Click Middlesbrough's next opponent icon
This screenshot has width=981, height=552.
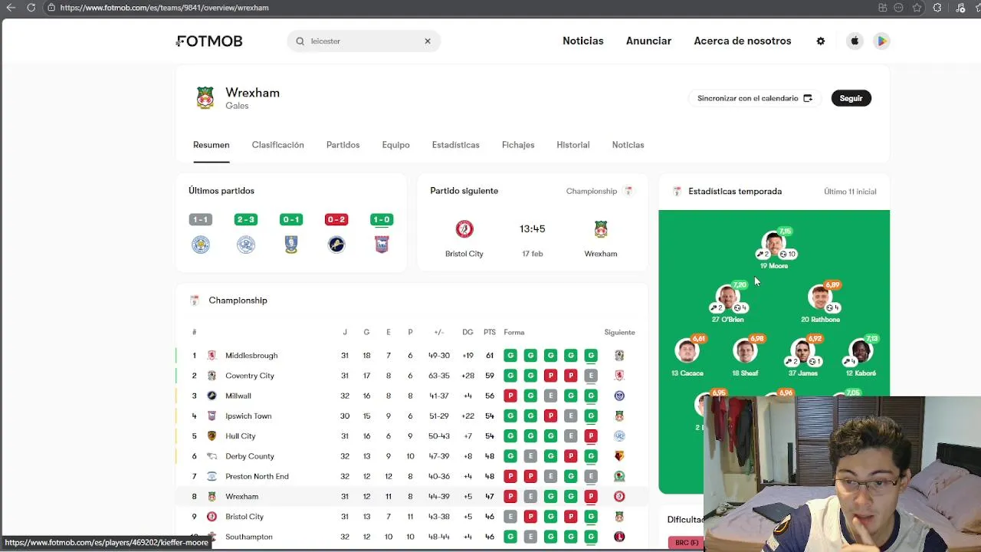coord(619,356)
